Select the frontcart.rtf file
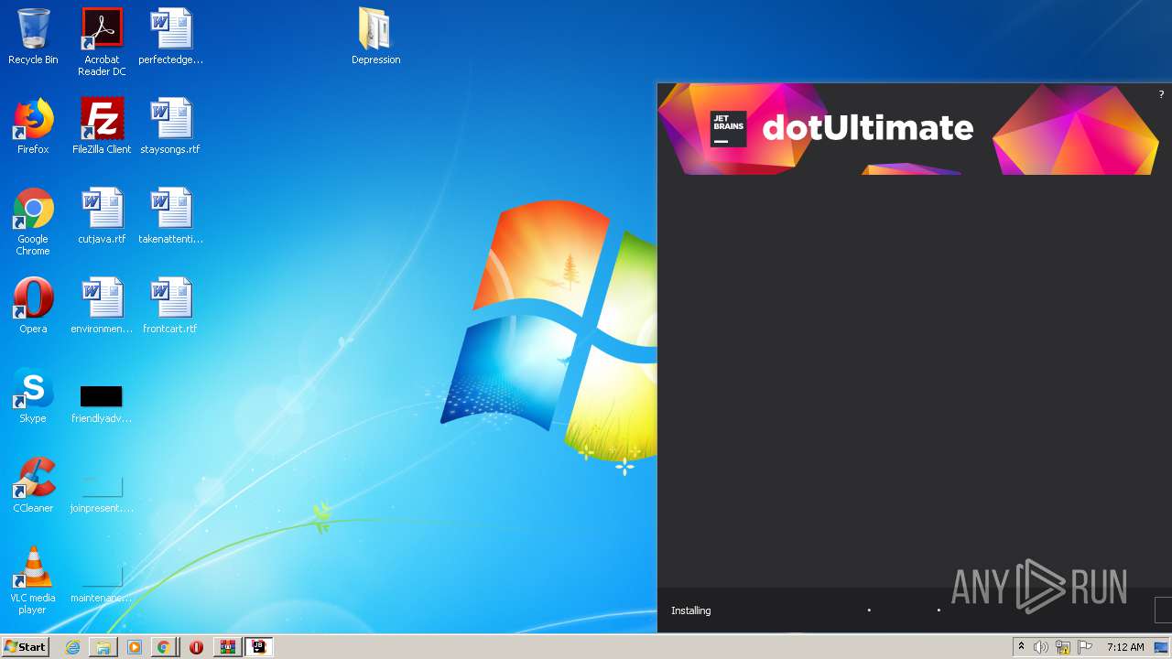Image resolution: width=1172 pixels, height=659 pixels. pos(170,306)
